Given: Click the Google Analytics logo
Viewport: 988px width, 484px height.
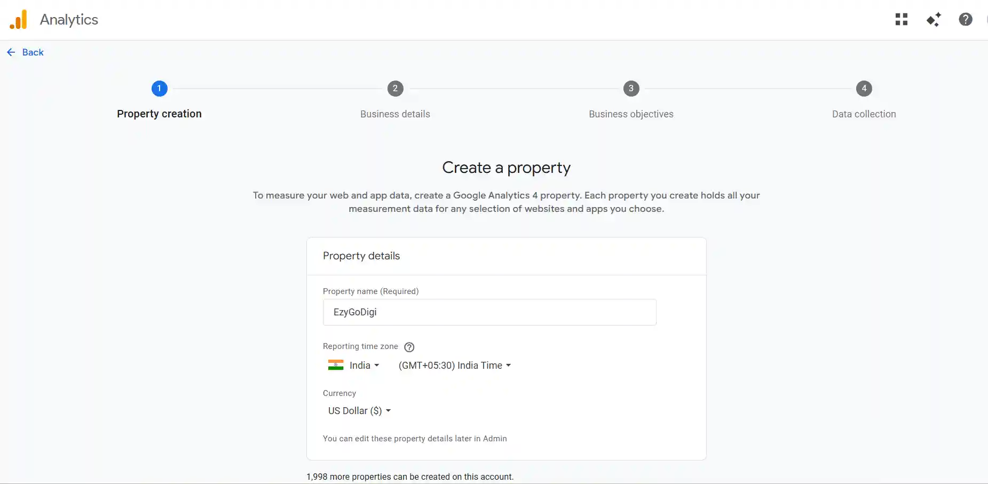Looking at the screenshot, I should (x=18, y=19).
